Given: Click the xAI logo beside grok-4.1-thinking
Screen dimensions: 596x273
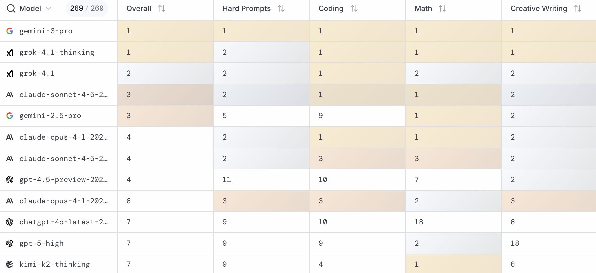Looking at the screenshot, I should [10, 52].
